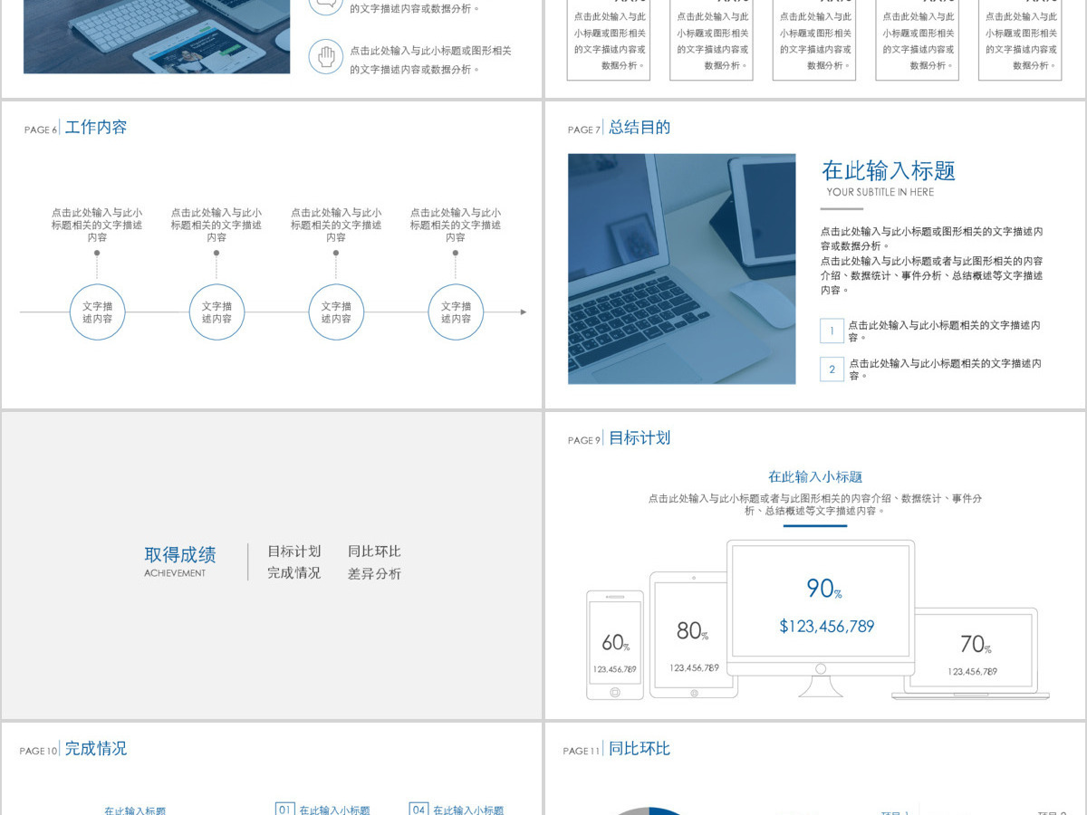Viewport: 1087px width, 815px height.
Task: Select the description paragraph under 在此输入小标题 on PAGE 9
Action: (815, 504)
